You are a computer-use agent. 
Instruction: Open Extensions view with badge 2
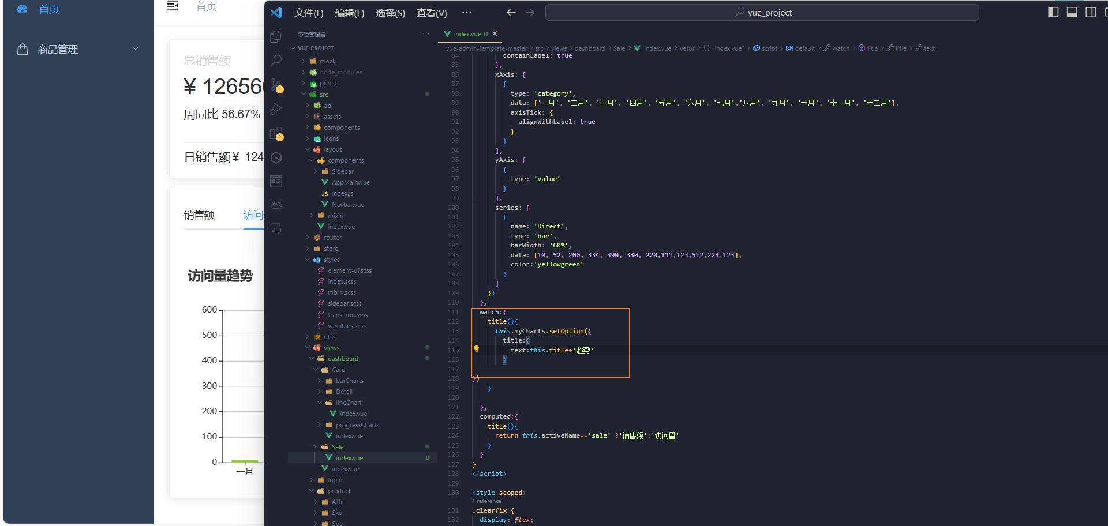click(276, 134)
